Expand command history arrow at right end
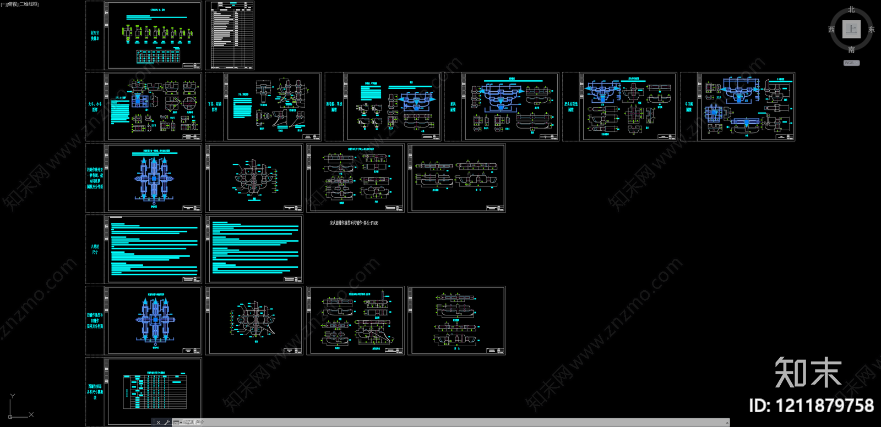Screen dimensions: 881x427 tap(727, 423)
